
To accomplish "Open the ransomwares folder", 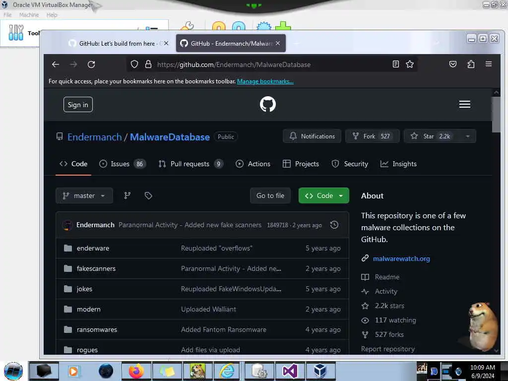I will coord(97,329).
